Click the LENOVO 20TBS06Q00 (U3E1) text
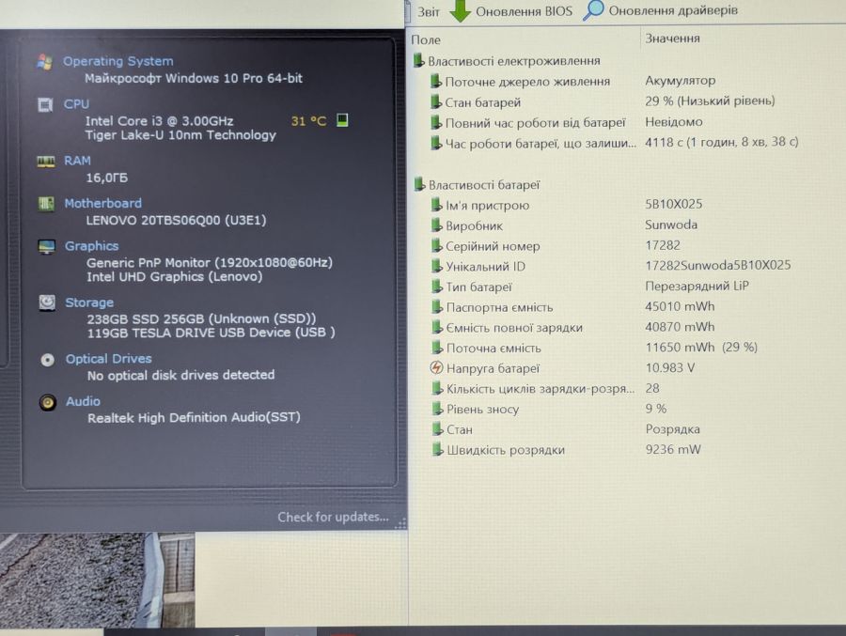Screen dimensions: 846x636 click(176, 220)
